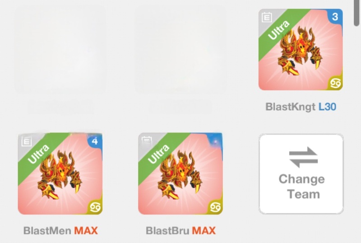
Task: Tap the swap arrows icon on Change Team
Action: point(303,158)
